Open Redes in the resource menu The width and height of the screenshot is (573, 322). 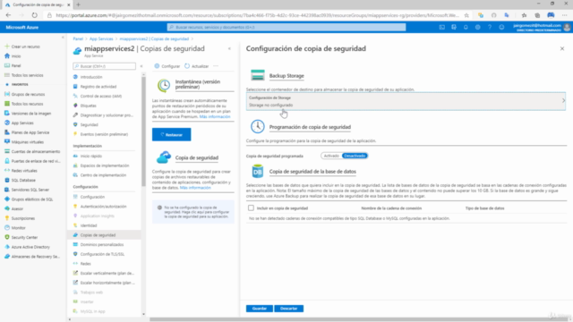pos(86,263)
